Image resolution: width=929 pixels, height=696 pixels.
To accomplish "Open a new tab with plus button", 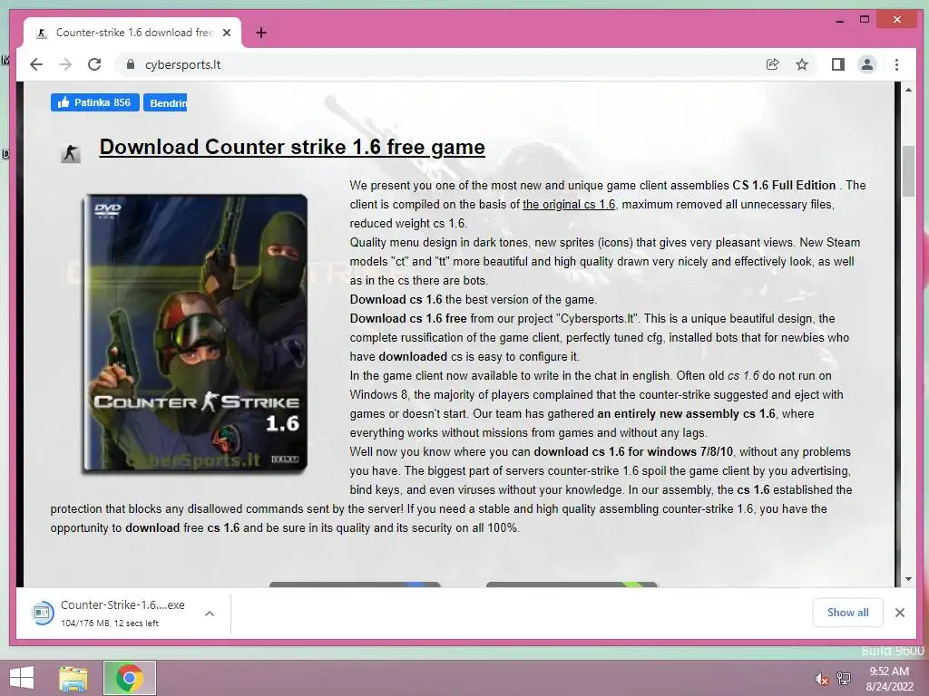I will click(261, 33).
